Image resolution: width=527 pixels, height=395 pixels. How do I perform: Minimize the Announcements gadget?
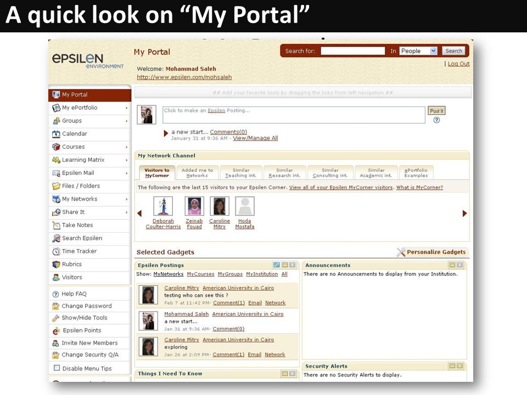tap(452, 265)
